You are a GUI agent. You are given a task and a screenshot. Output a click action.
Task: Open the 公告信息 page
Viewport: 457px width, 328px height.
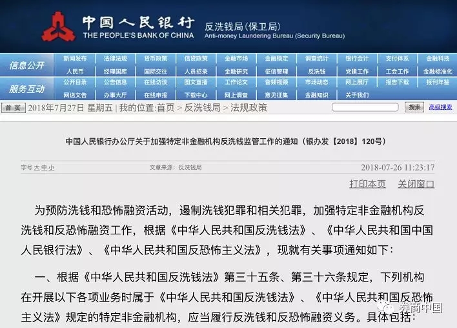tap(116, 82)
